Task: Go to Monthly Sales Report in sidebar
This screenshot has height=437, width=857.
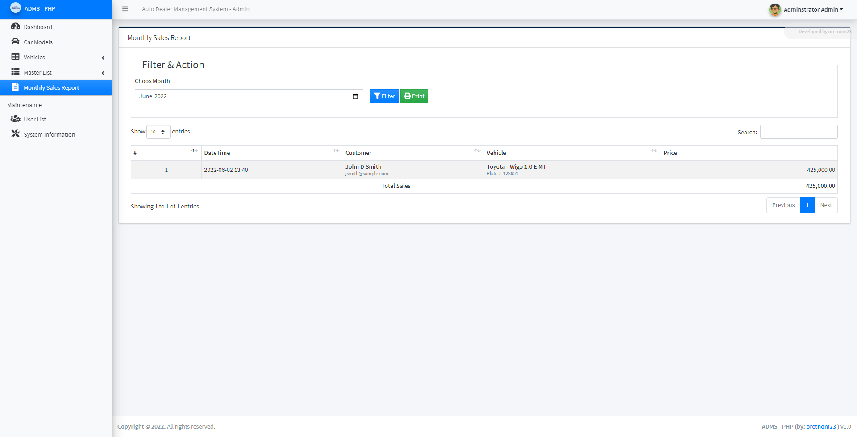Action: coord(51,87)
